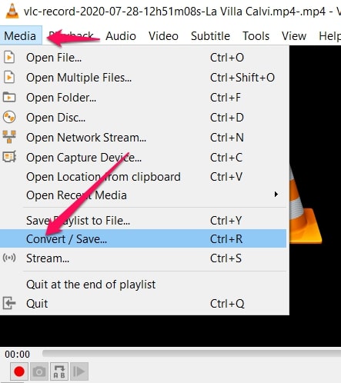Click the Open Disc icon
Screen dimensions: 341x383
[x=9, y=118]
